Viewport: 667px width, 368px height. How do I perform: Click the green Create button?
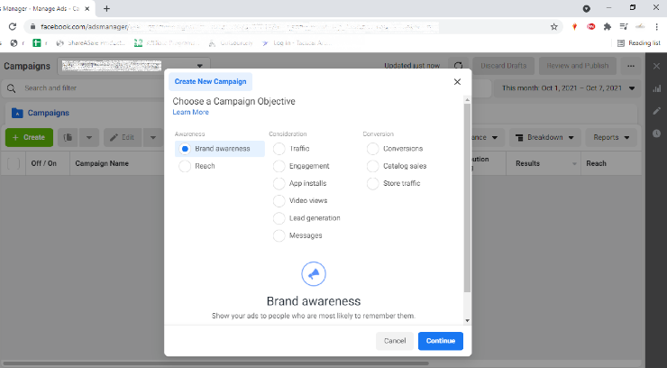click(29, 137)
